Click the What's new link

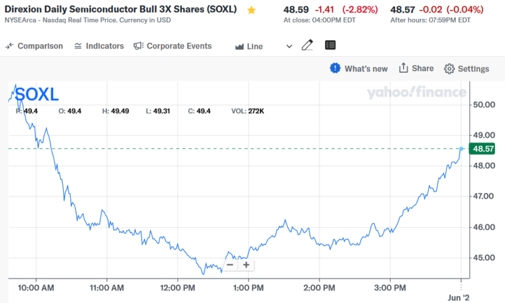click(x=365, y=69)
